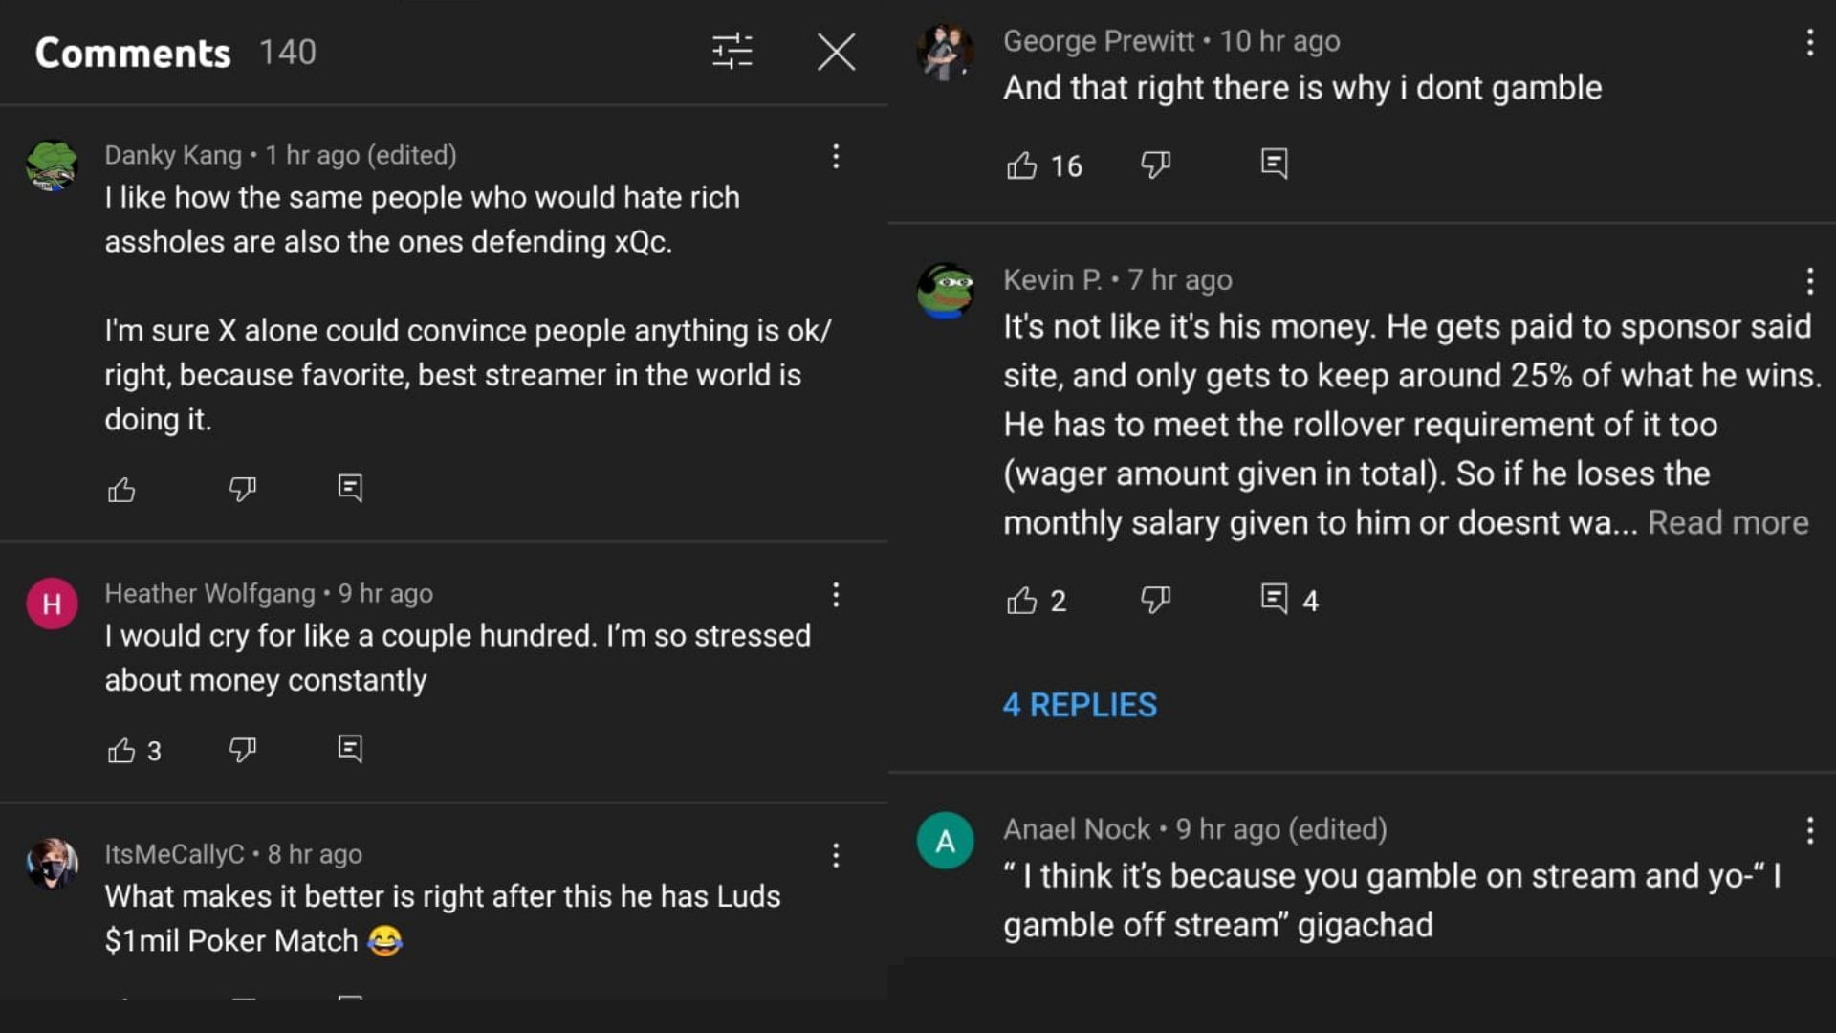Image resolution: width=1836 pixels, height=1033 pixels.
Task: Open more options for Heather Wolfgang's comment
Action: (x=836, y=595)
